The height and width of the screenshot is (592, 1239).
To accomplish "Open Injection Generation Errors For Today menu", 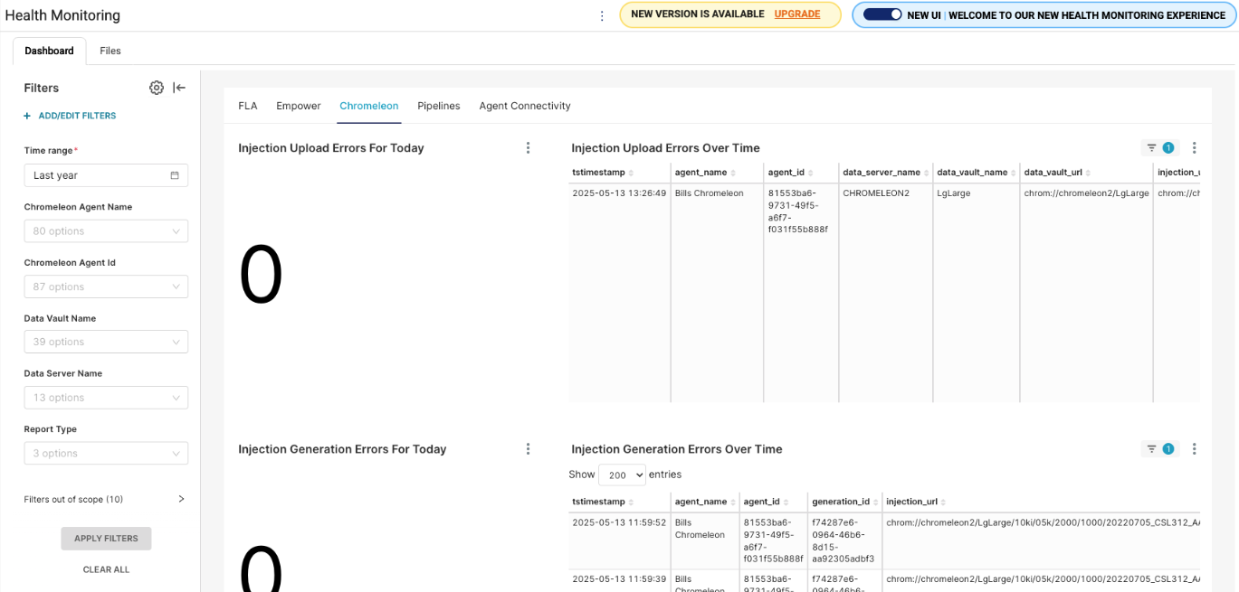I will pyautogui.click(x=529, y=449).
